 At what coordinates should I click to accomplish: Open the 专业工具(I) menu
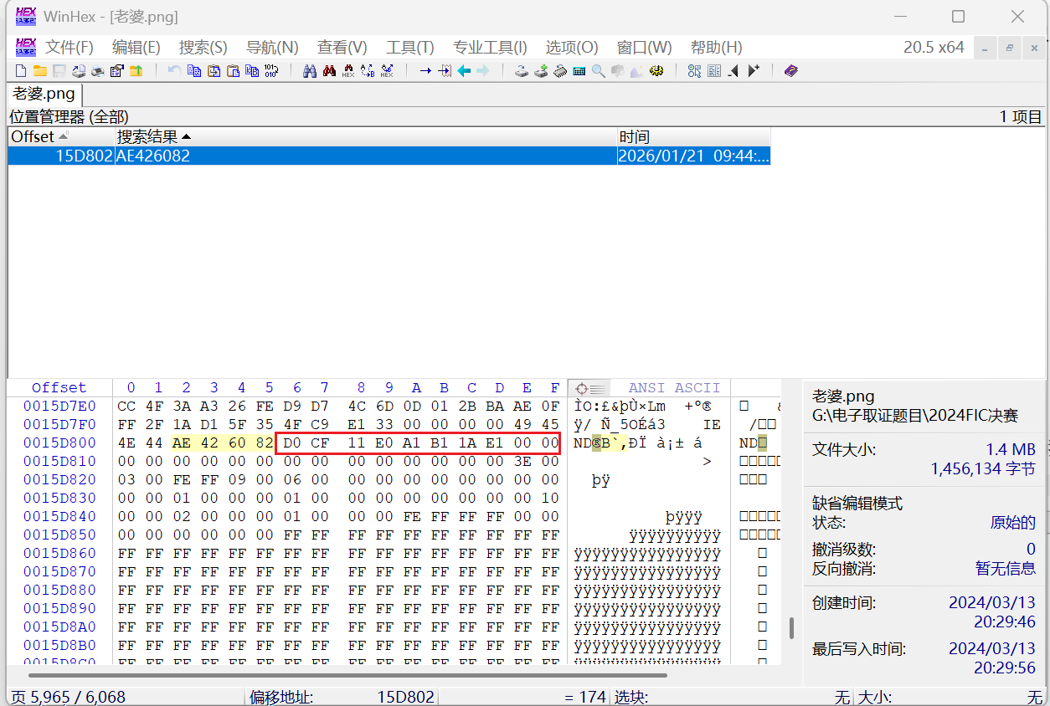(x=490, y=47)
